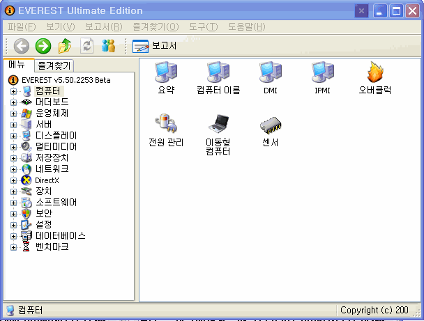Select 머더보드 tree item
Screen dimensions: 424x321
(52, 102)
